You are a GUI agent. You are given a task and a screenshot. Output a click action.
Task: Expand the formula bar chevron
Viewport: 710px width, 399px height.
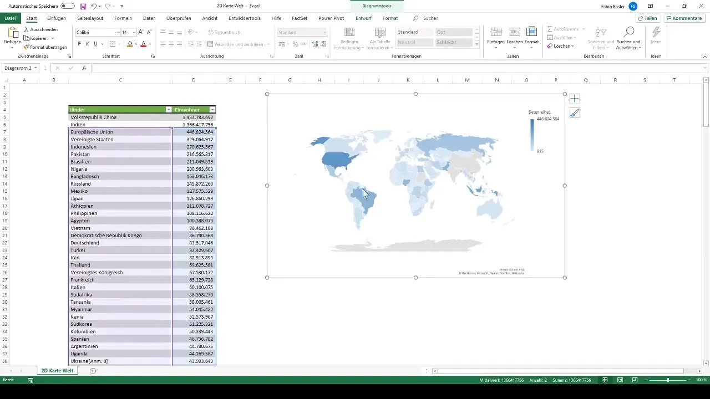point(705,68)
